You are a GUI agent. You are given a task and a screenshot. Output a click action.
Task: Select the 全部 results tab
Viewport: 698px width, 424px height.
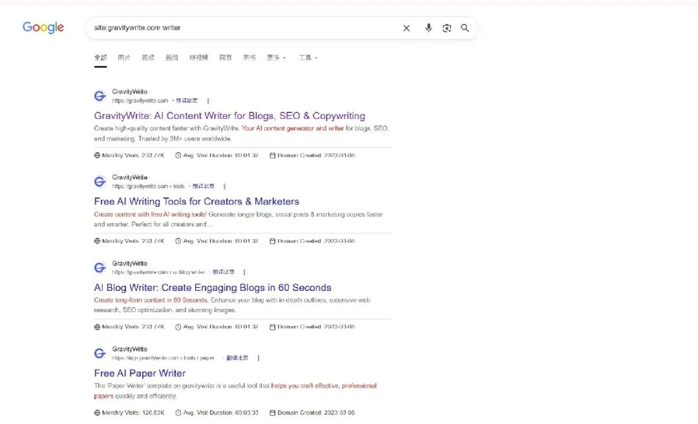pos(101,58)
